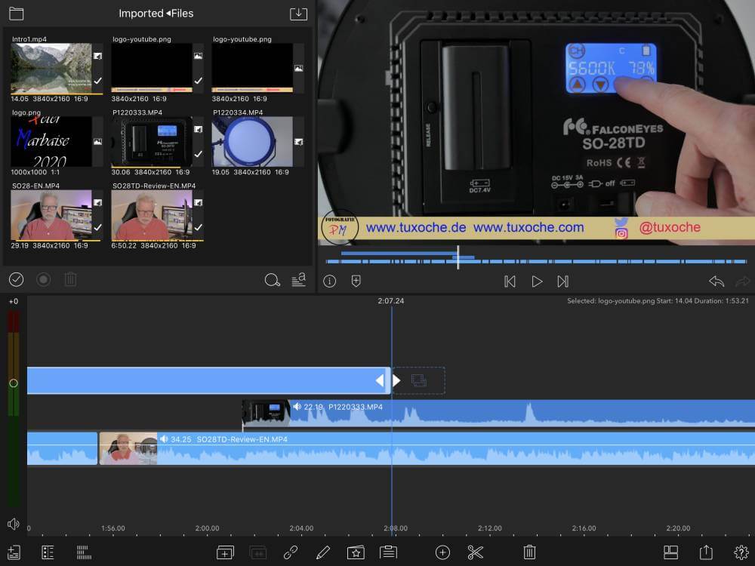Viewport: 755px width, 566px height.
Task: Select the SO28-EN.MP4 thumbnail
Action: pyautogui.click(x=51, y=214)
